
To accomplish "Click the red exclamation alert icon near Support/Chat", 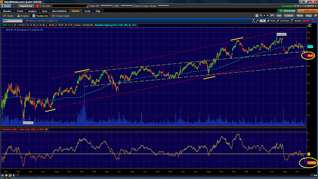I will [37, 6].
